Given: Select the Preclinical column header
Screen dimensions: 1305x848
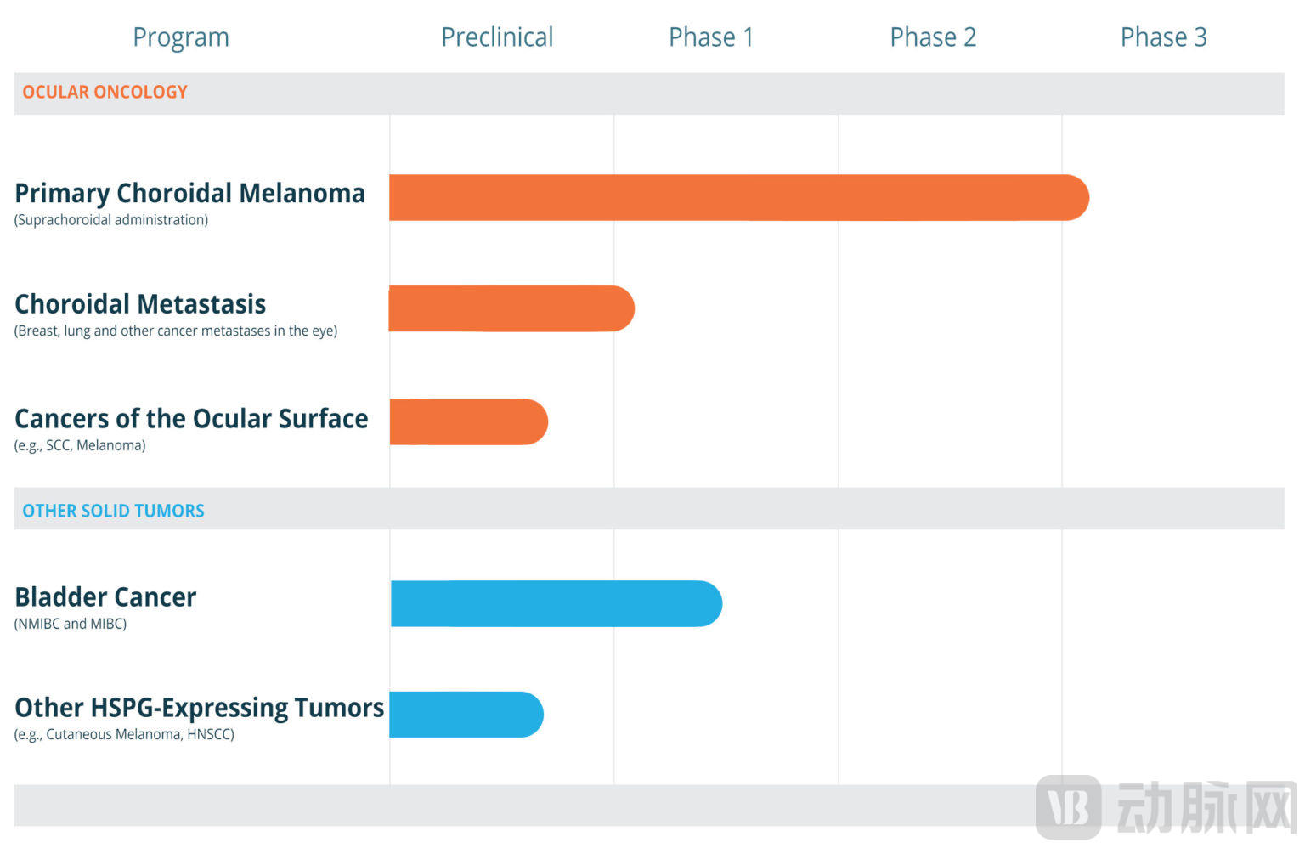Looking at the screenshot, I should (x=497, y=37).
